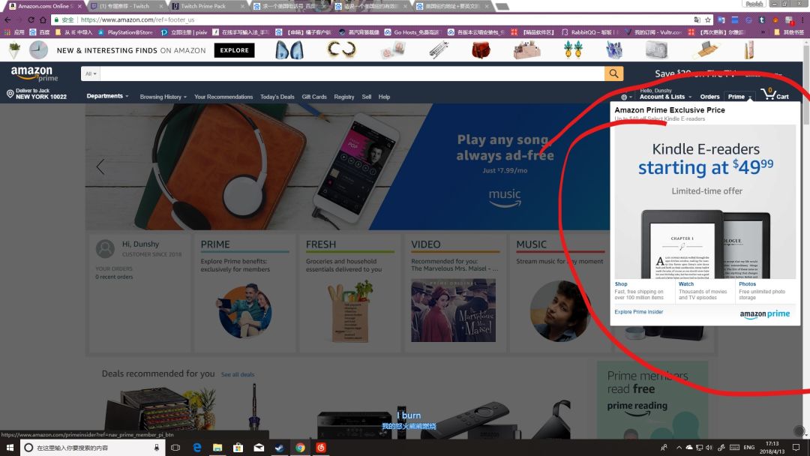The width and height of the screenshot is (810, 456).
Task: Open PlayStation Store bookmark
Action: 125,32
